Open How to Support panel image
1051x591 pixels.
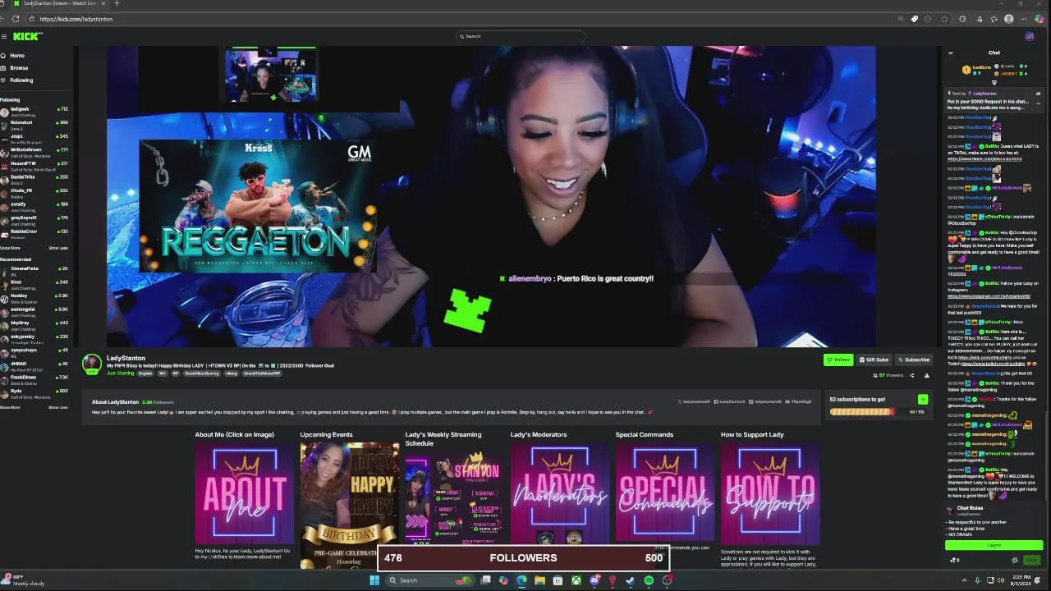pos(770,492)
